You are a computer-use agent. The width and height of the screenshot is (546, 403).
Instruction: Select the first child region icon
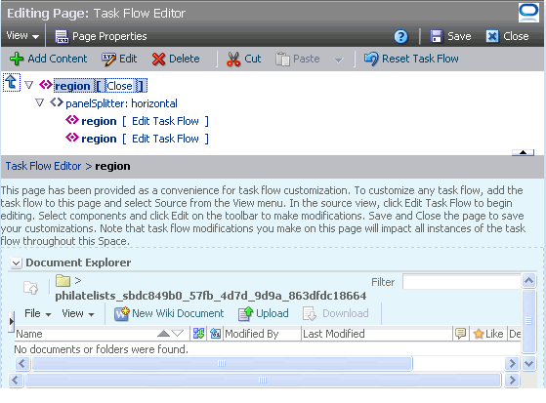tap(72, 120)
